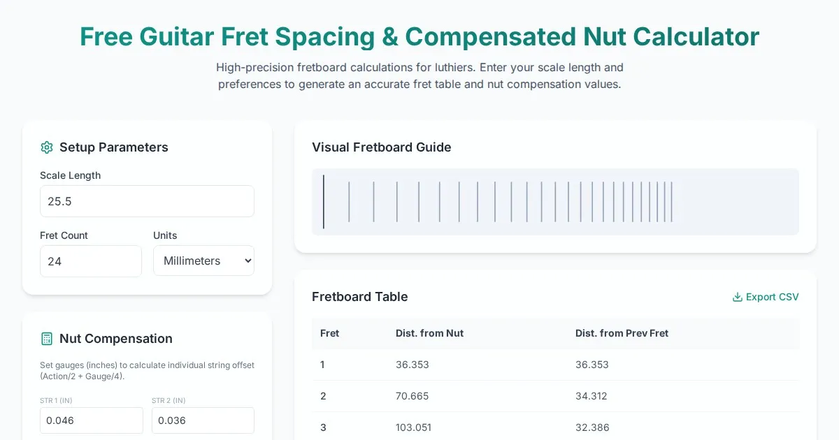Click the gear icon beside Setup Parameters
The width and height of the screenshot is (839, 440).
47,147
